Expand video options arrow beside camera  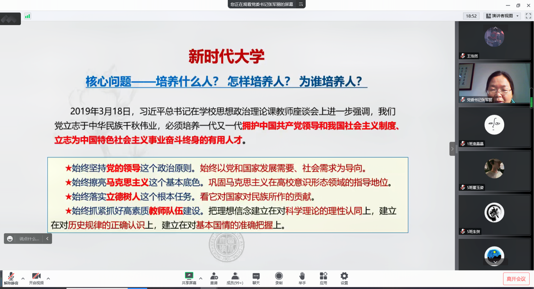click(x=48, y=278)
